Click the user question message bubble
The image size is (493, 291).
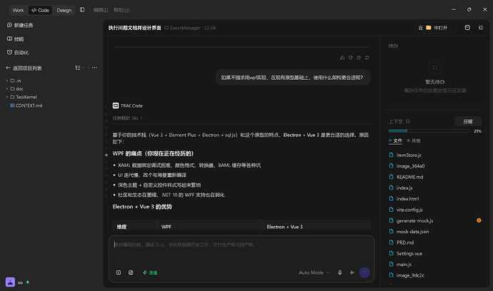point(293,77)
